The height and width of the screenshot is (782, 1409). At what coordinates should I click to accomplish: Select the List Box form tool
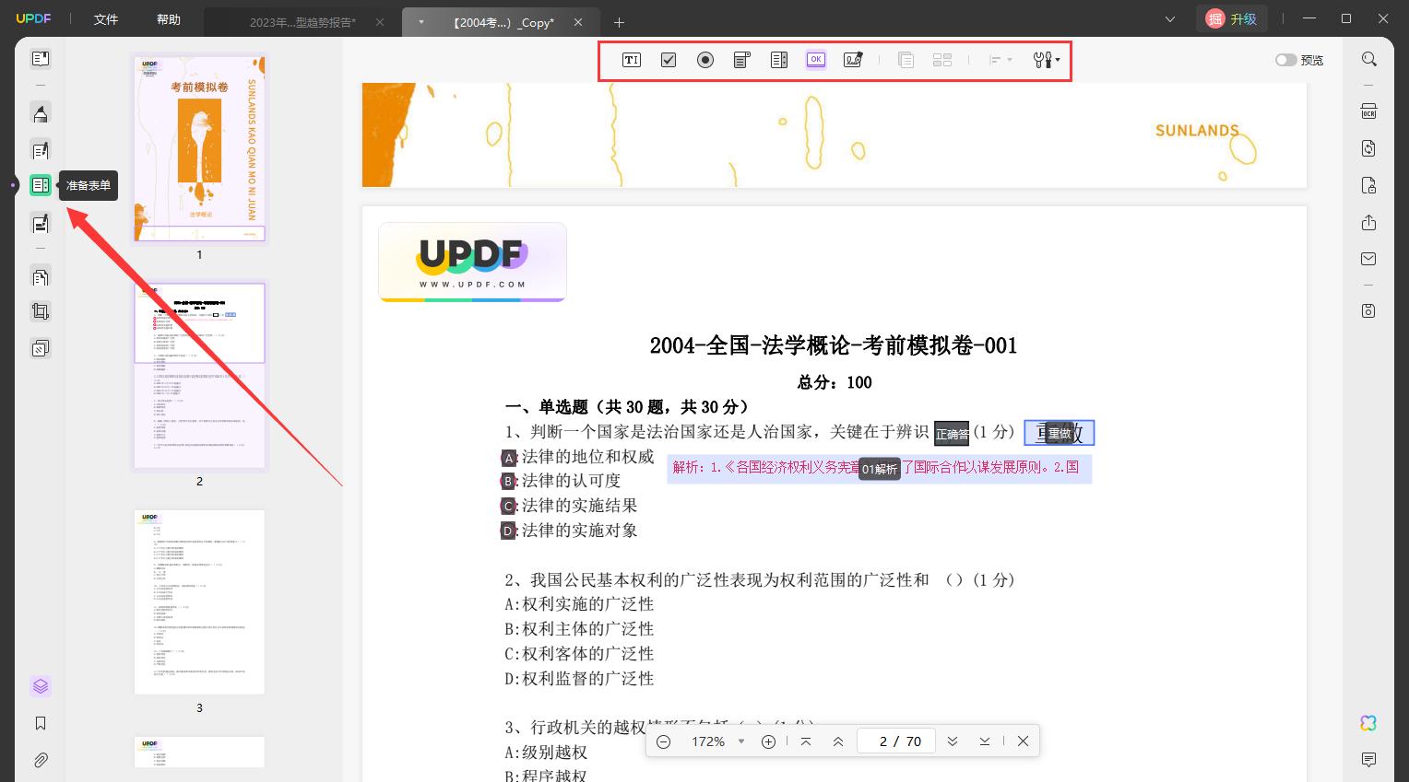click(779, 60)
